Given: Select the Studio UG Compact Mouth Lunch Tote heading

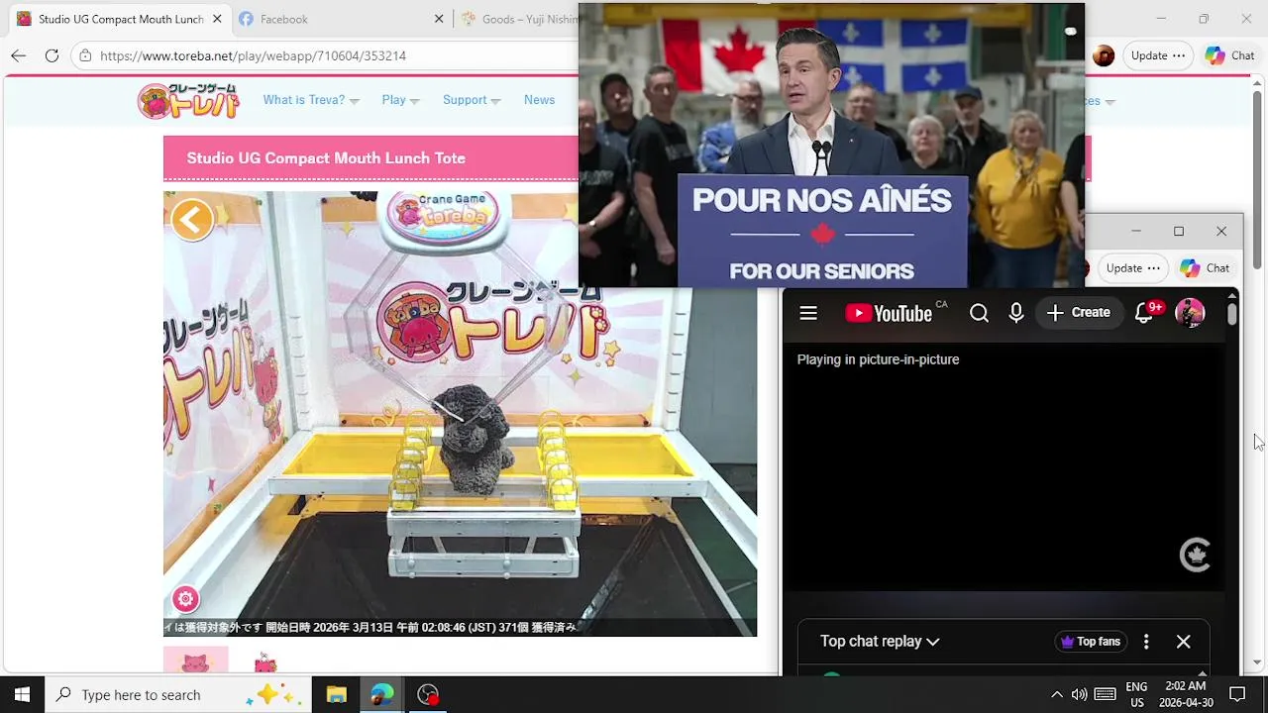Looking at the screenshot, I should [x=326, y=158].
